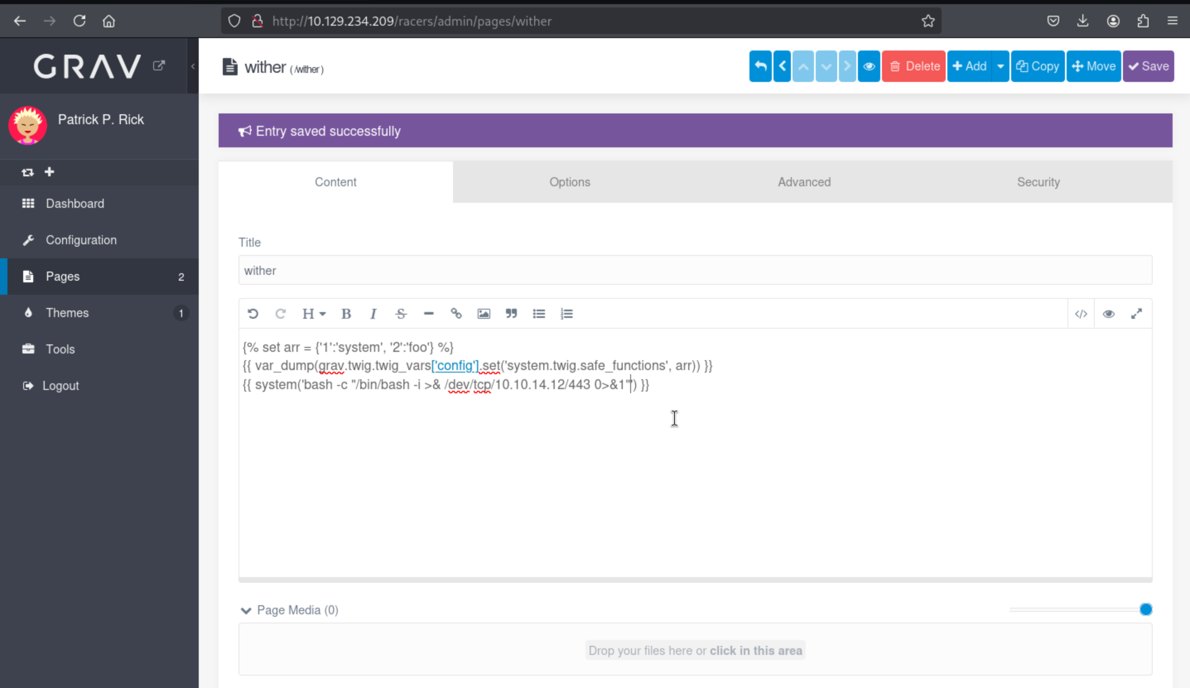Screen dimensions: 1190x688
Task: Open the Headings dropdown in editor
Action: (x=313, y=314)
